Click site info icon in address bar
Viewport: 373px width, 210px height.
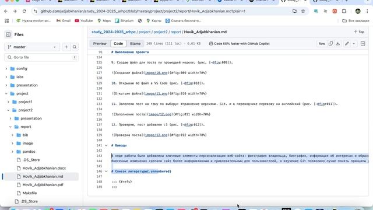[x=36, y=11]
